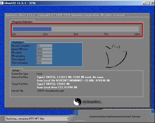
Task: Select the Speed (MB/min) value 1003
Action: point(44,49)
